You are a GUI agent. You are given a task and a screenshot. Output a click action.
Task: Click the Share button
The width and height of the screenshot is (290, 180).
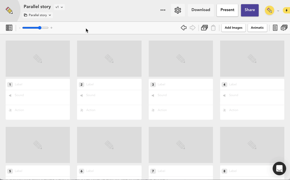pos(250,10)
